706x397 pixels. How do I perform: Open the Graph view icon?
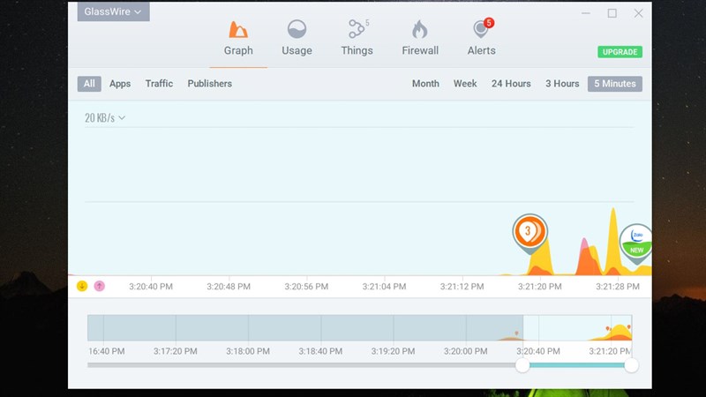(238, 30)
